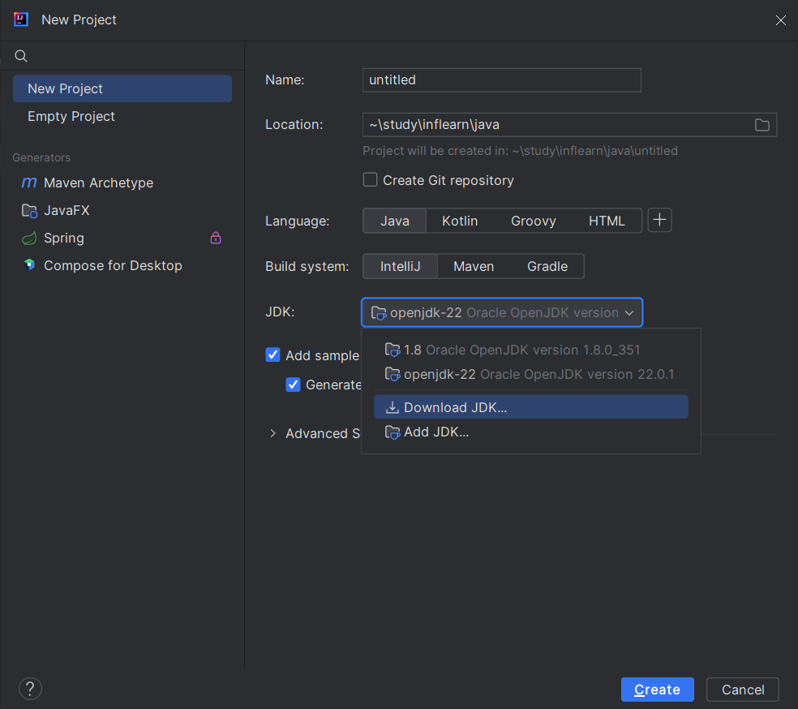Click the search magnifier icon

coord(21,56)
